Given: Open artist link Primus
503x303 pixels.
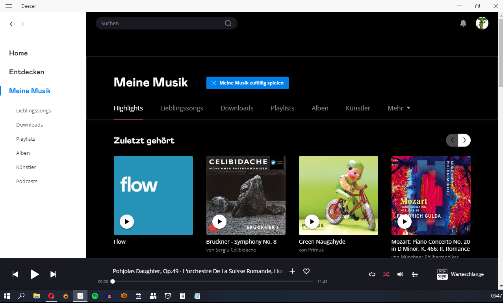Looking at the screenshot, I should tap(315, 250).
